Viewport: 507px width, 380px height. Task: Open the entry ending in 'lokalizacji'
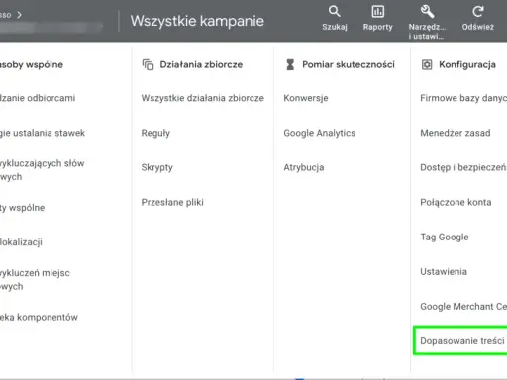click(21, 242)
